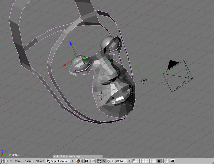214x164 pixels.
Task: Open the Object menu
Action: [40, 161]
